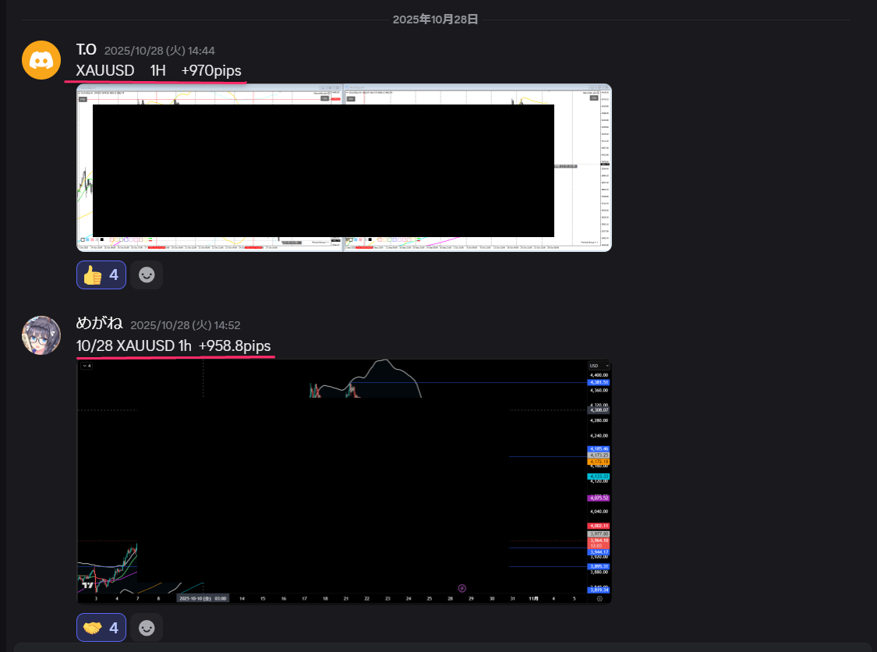Click the message text "10/28 XAUUSD 1h +958.8pips"
Screen dimensions: 877x652
tap(174, 345)
